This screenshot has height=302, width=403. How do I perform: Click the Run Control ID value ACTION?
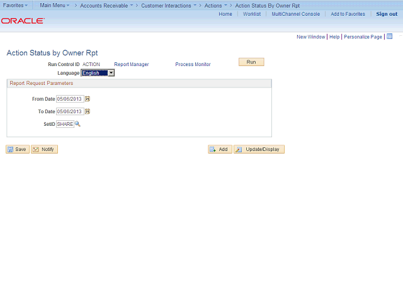pos(91,64)
